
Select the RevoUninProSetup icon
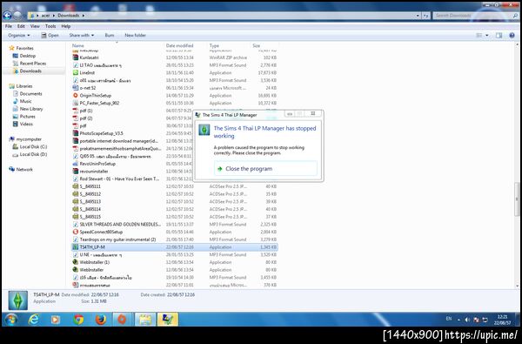coord(75,164)
